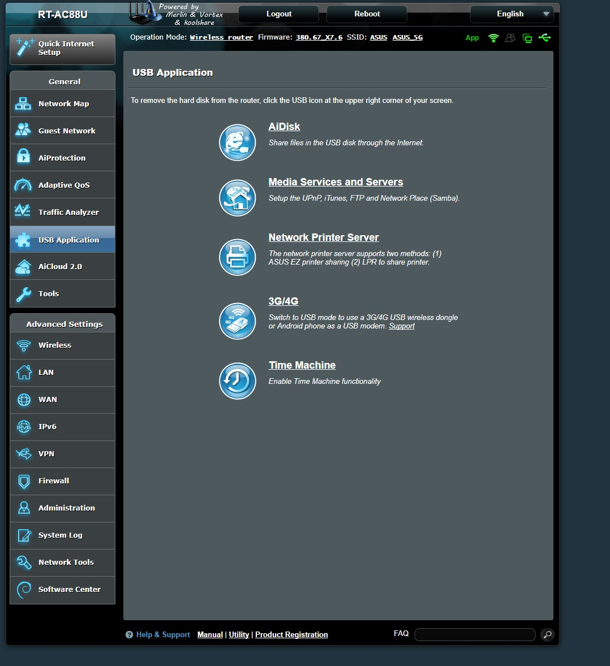610x666 pixels.
Task: Click the IPv6 icon in sidebar
Action: [24, 427]
